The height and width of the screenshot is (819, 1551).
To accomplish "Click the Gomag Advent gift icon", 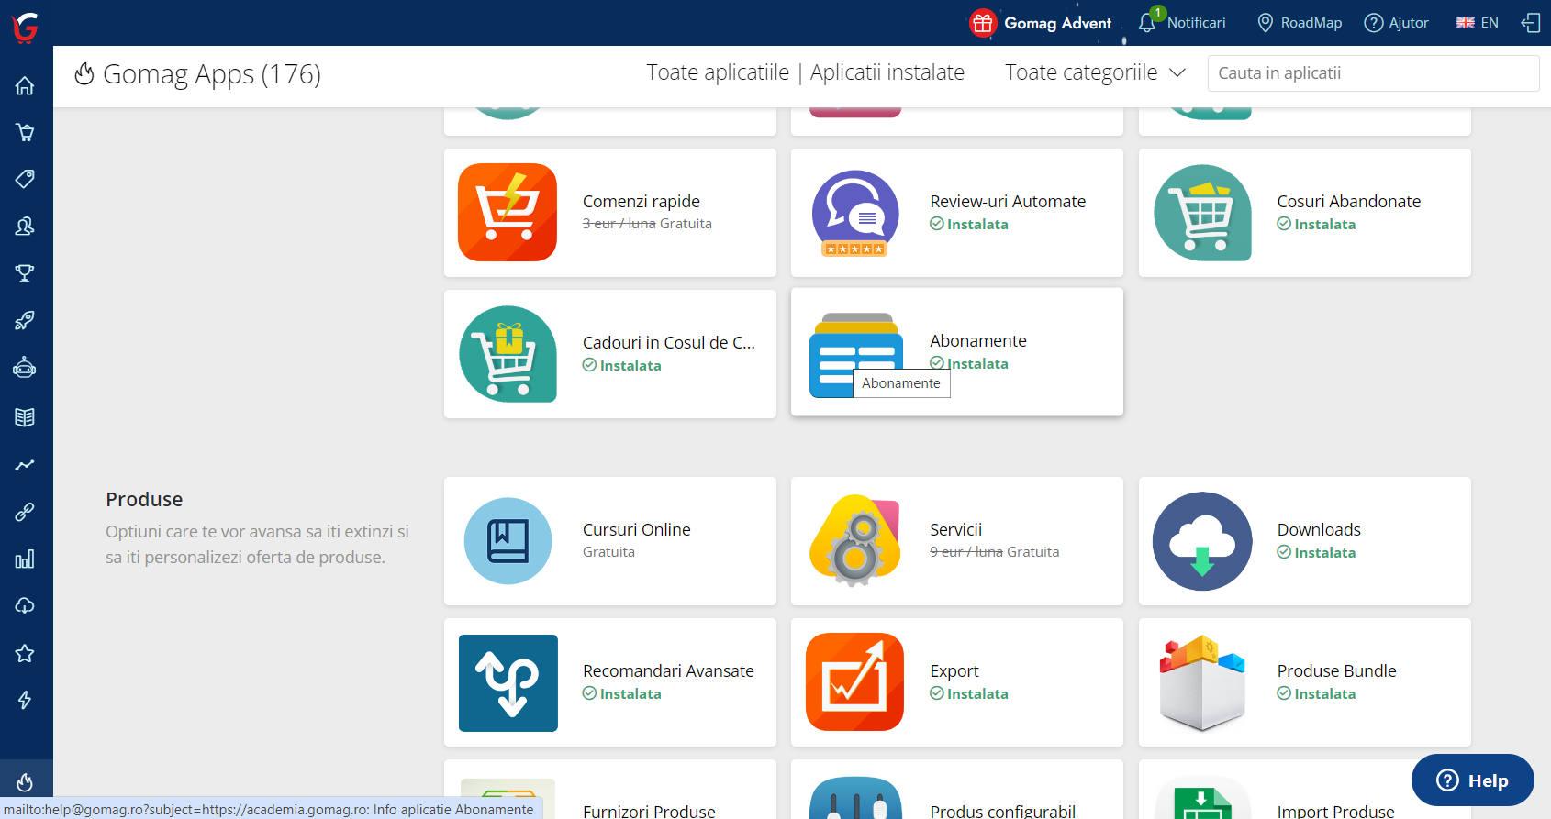I will (983, 23).
